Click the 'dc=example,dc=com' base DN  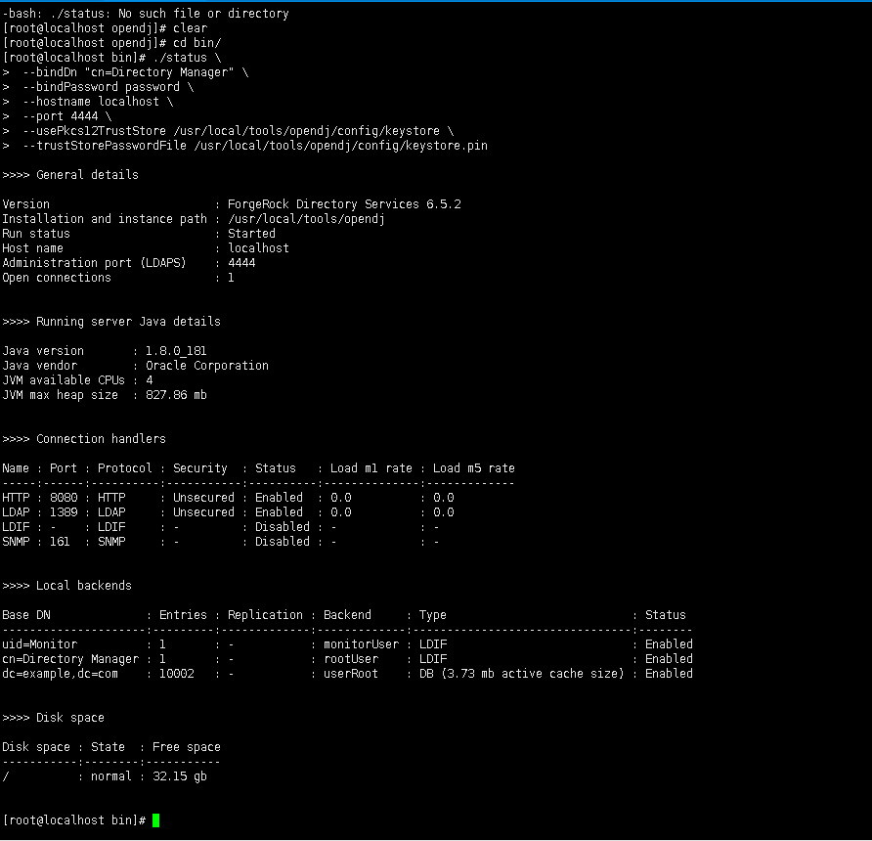tap(60, 674)
